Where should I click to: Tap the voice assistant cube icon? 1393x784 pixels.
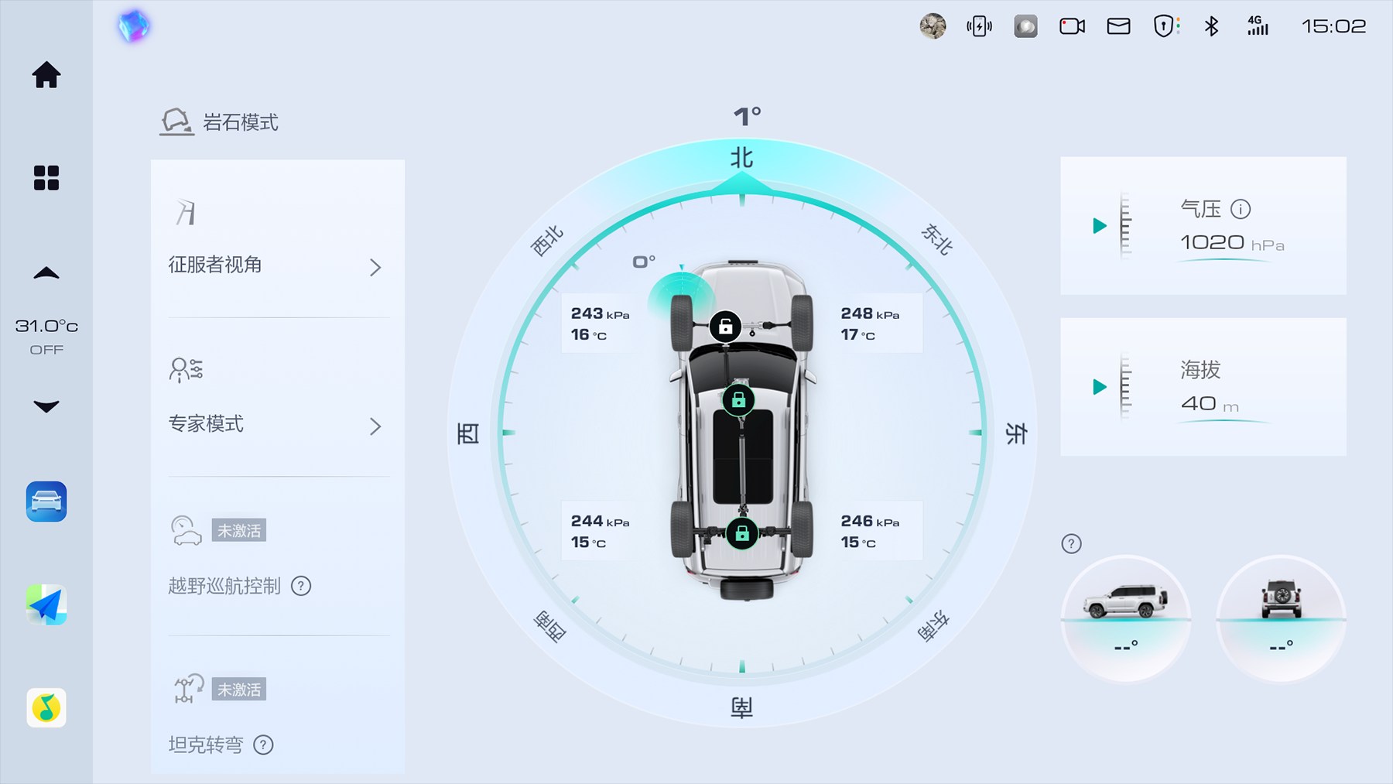(x=134, y=26)
